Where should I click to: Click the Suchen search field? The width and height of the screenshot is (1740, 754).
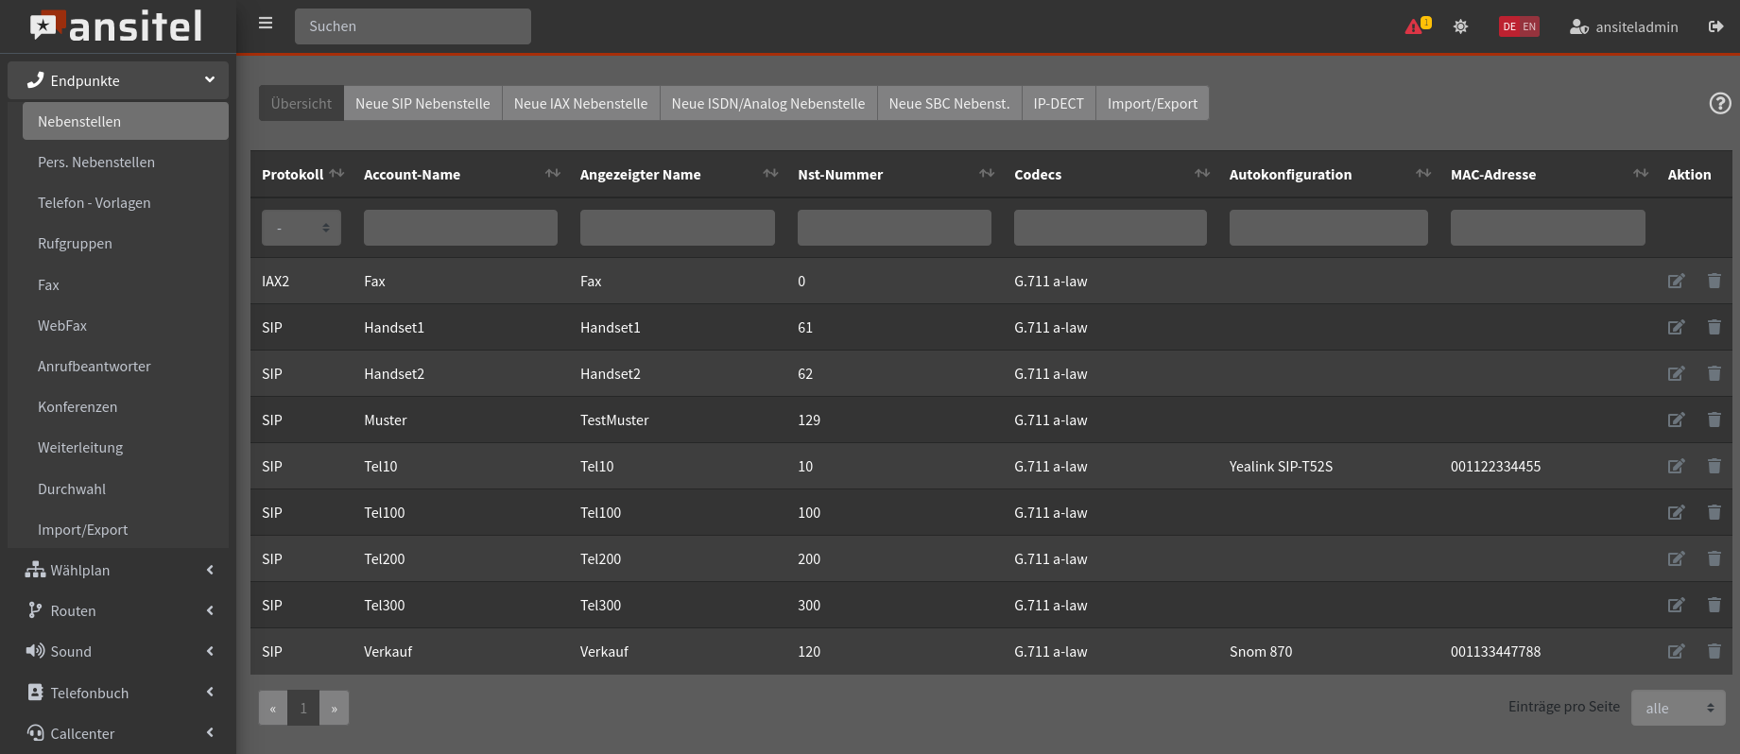[412, 26]
